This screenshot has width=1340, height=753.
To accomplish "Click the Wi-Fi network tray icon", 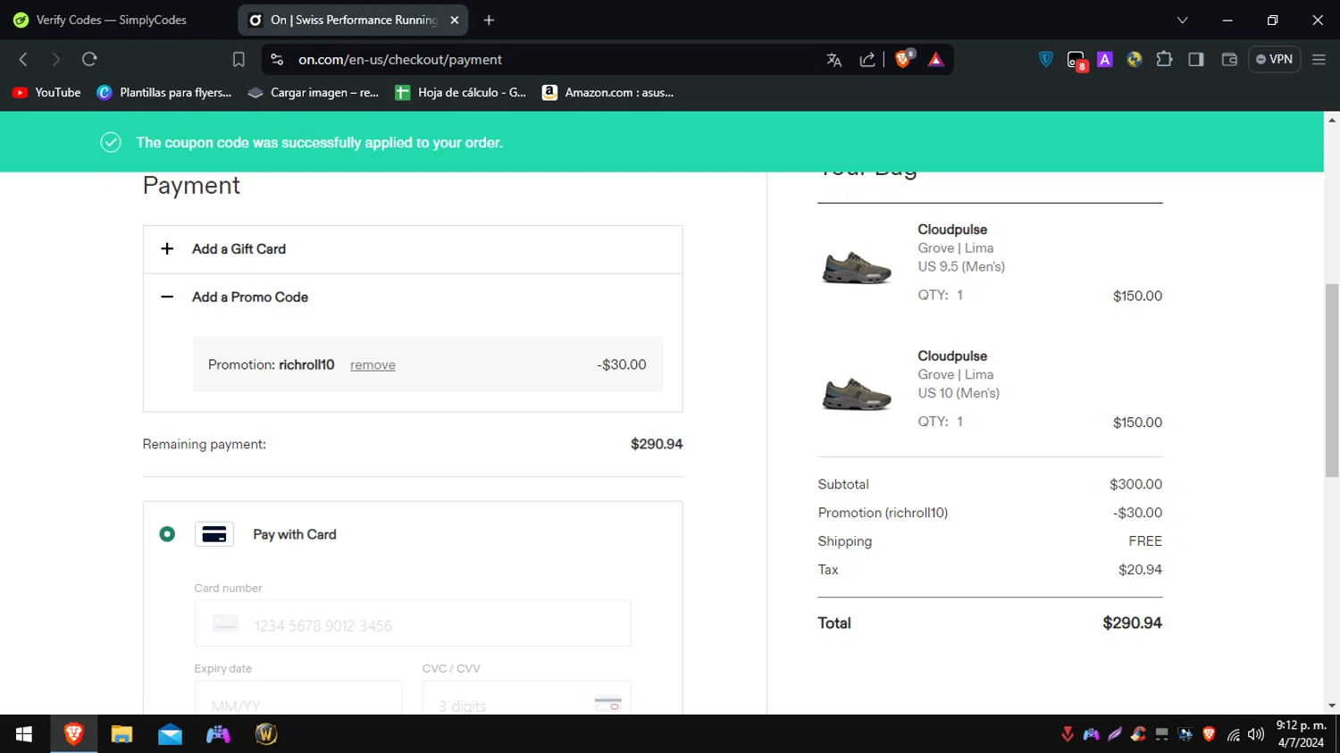I will 1233,735.
